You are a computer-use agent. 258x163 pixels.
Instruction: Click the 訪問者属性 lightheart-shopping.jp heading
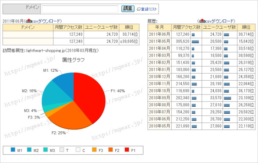pos(50,50)
